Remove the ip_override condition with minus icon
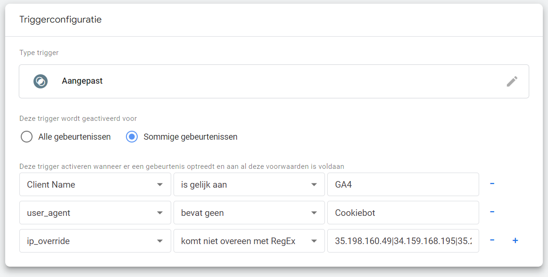The width and height of the screenshot is (548, 277). 492,240
